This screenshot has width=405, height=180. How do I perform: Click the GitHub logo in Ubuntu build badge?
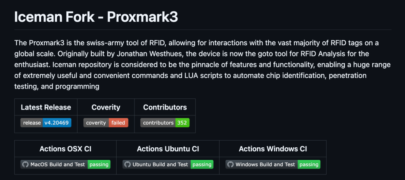128,164
